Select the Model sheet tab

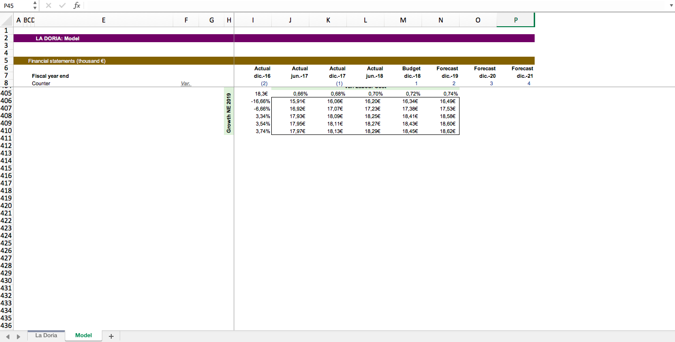pyautogui.click(x=84, y=335)
